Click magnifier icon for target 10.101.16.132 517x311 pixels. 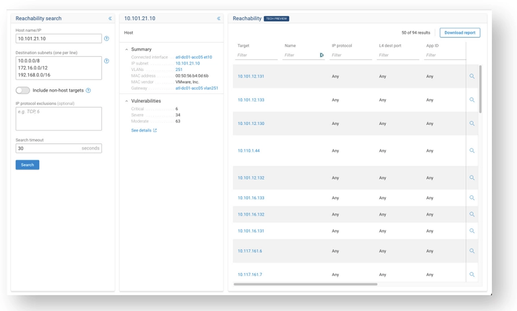click(472, 214)
